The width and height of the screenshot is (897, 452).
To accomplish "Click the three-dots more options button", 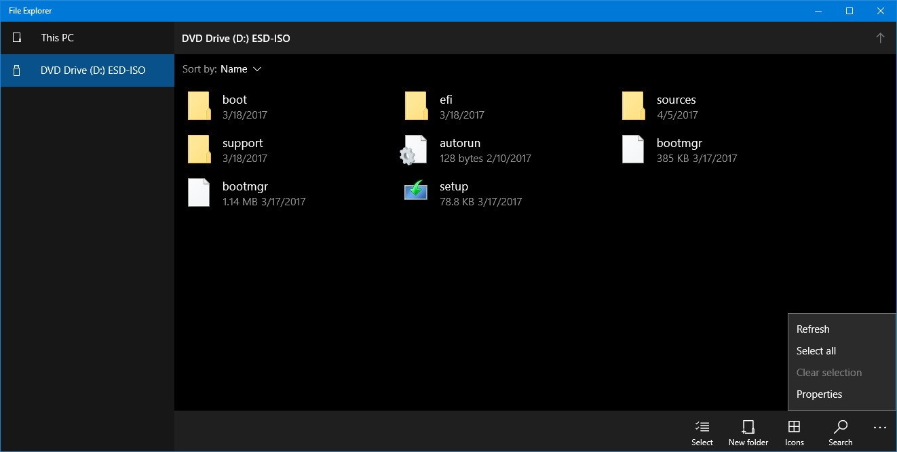I will point(880,428).
